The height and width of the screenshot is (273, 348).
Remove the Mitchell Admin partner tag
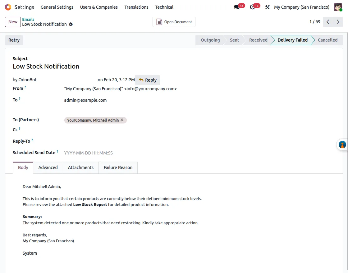122,120
